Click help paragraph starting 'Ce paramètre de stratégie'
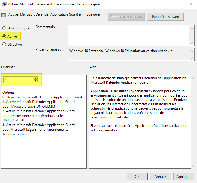 138,80
